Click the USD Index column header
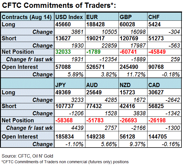Viewport: 184px width, 166px height. 69,17
